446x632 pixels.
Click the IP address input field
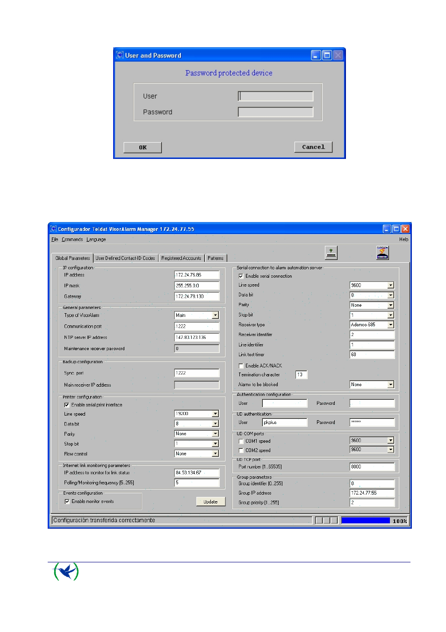click(x=197, y=275)
